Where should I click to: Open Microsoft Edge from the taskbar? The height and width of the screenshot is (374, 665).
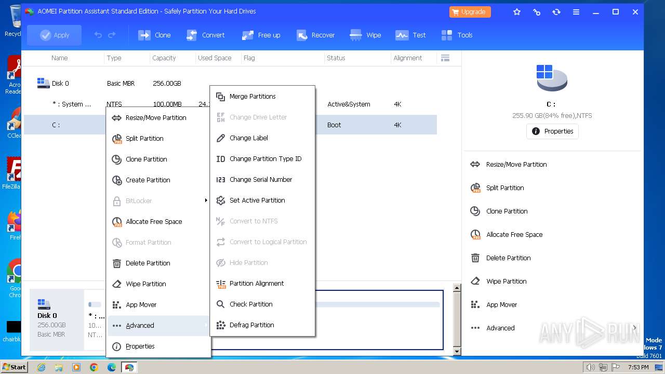pos(111,367)
